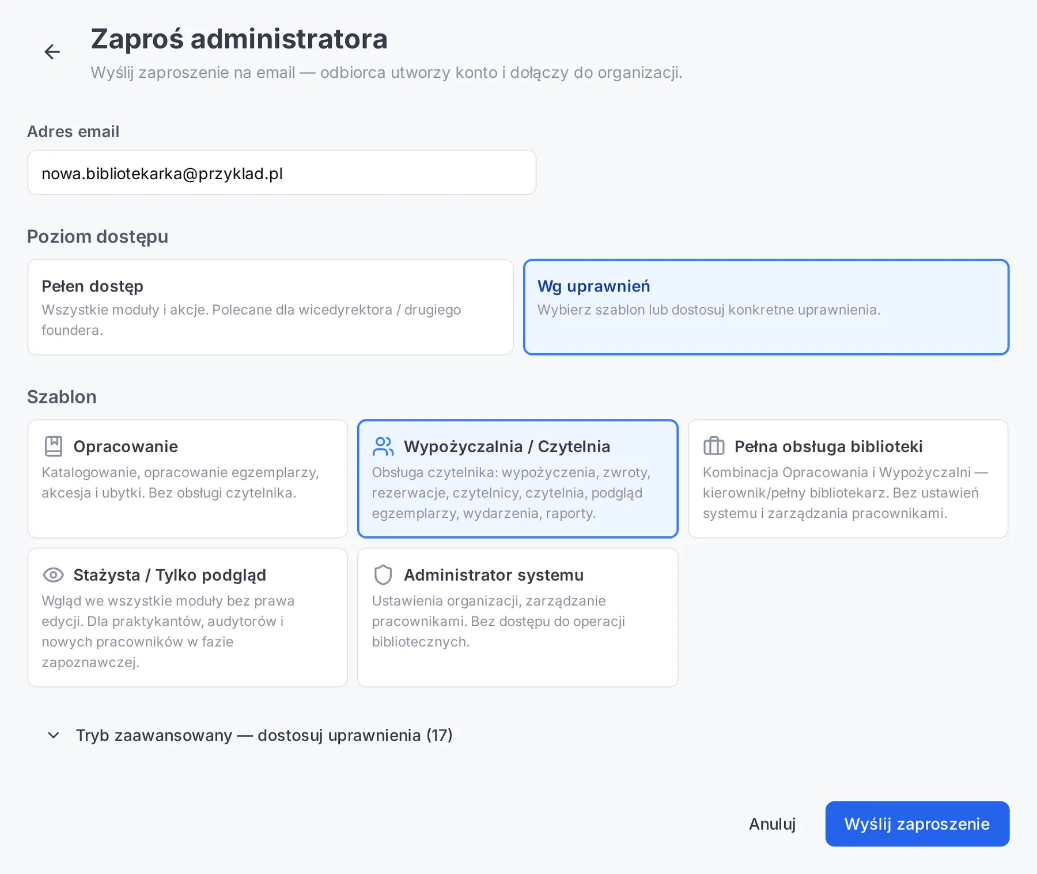Screen dimensions: 1037x874
Task: Click the Anuluj button
Action: coord(772,824)
